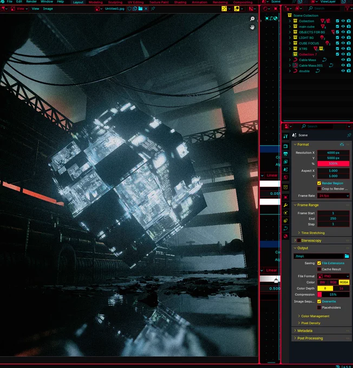This screenshot has height=368, width=353.
Task: Hide the Cable Mass object in viewport
Action: tap(343, 60)
